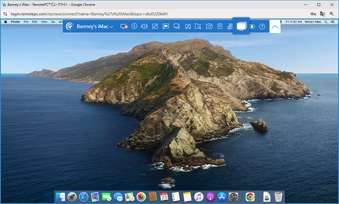Viewport: 339px width, 204px height.
Task: Open Maps from the dock
Action: [x=130, y=197]
